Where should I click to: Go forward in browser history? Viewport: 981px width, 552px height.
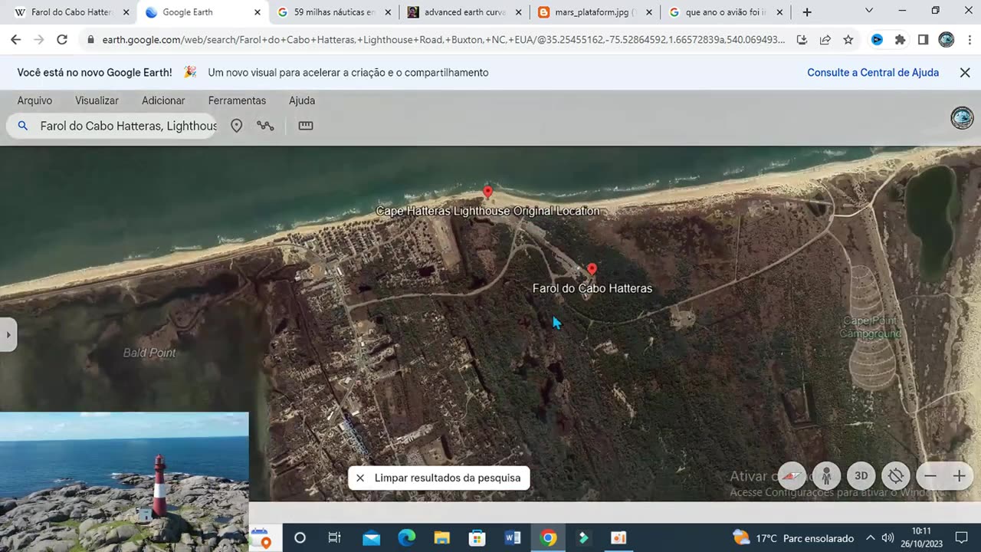coord(38,40)
